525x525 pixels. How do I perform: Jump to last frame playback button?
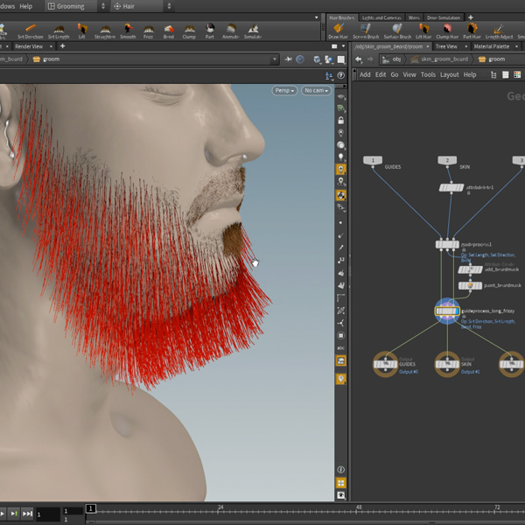[x=27, y=514]
